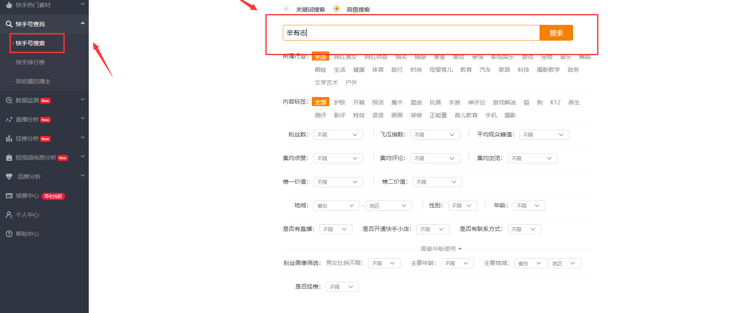
Task: Toggle the 限豪华版使用 section expander
Action: tap(441, 249)
